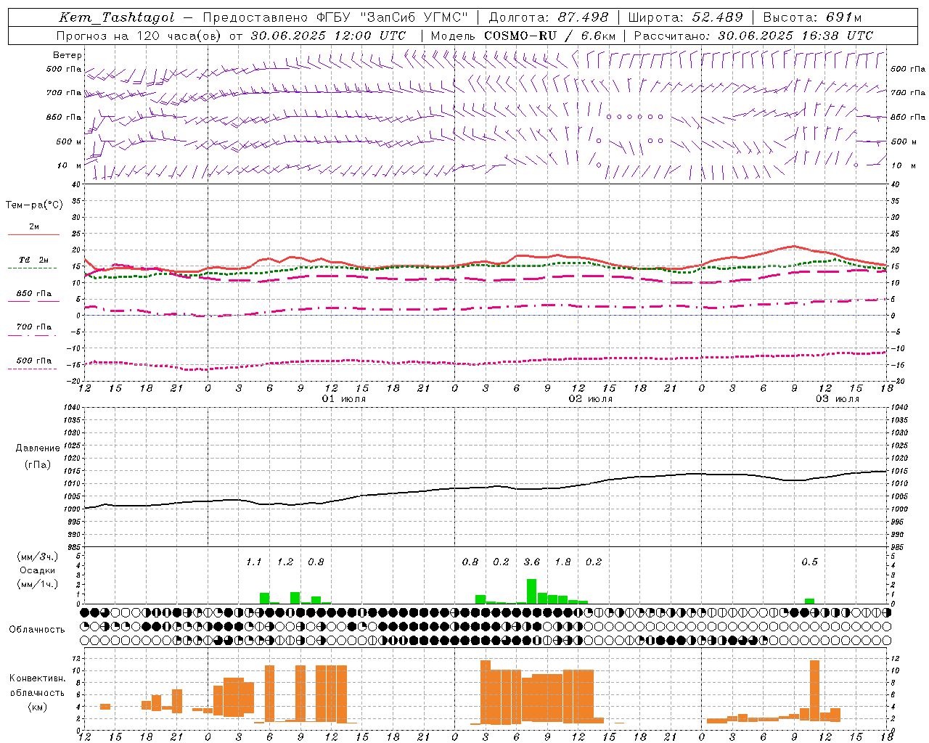Select the calculation timestamp 30.06.2025 16:38 UTC
The image size is (929, 743).
point(795,36)
